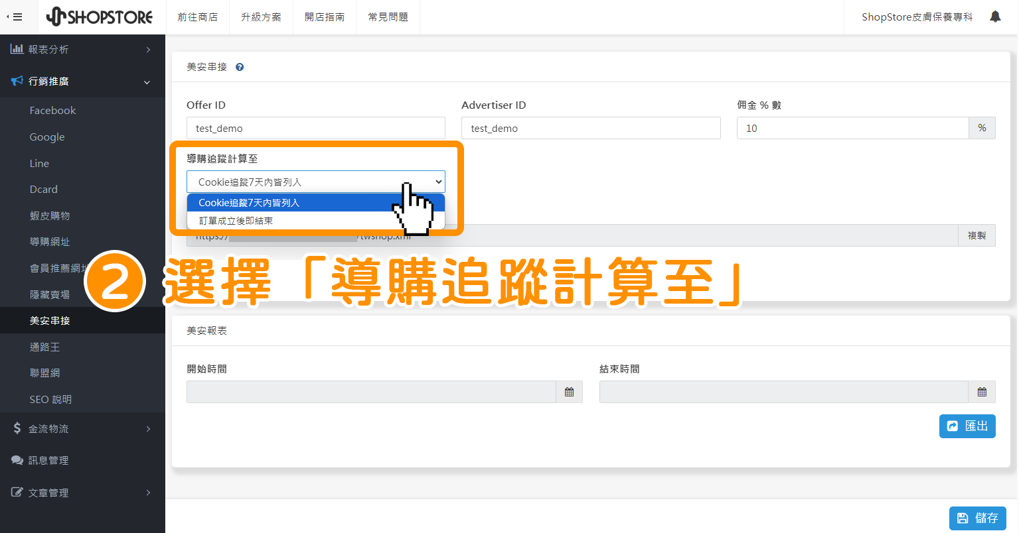
Task: Click the 美安報表 section heading
Action: tap(207, 330)
